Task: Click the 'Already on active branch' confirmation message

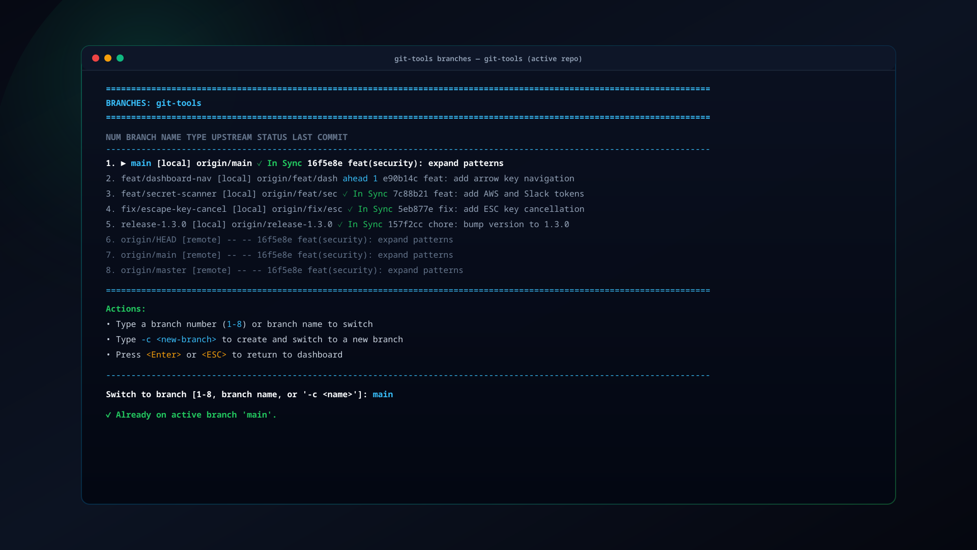Action: click(191, 415)
